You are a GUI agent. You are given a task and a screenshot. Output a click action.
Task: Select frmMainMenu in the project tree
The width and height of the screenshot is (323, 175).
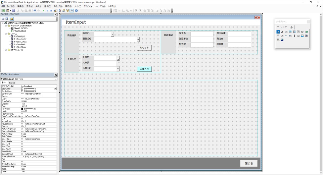(20, 47)
